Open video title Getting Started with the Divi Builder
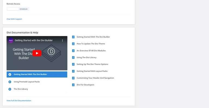This screenshot has height=108, width=209. tap(34, 40)
